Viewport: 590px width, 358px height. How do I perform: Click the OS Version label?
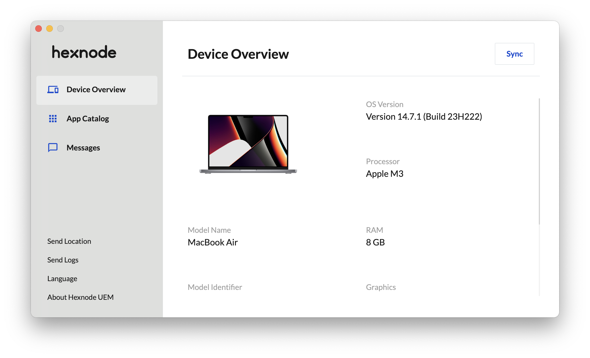click(x=384, y=104)
